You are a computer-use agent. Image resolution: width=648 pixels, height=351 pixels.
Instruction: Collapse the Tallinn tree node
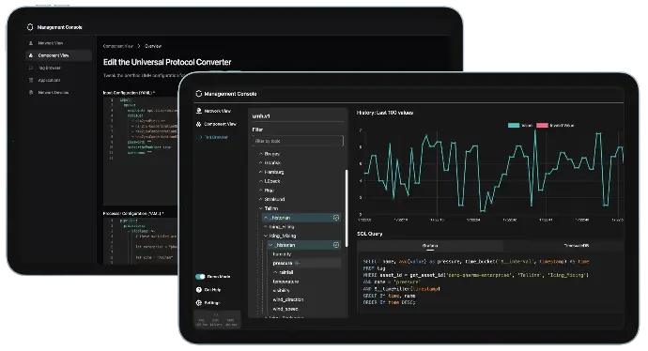point(261,208)
